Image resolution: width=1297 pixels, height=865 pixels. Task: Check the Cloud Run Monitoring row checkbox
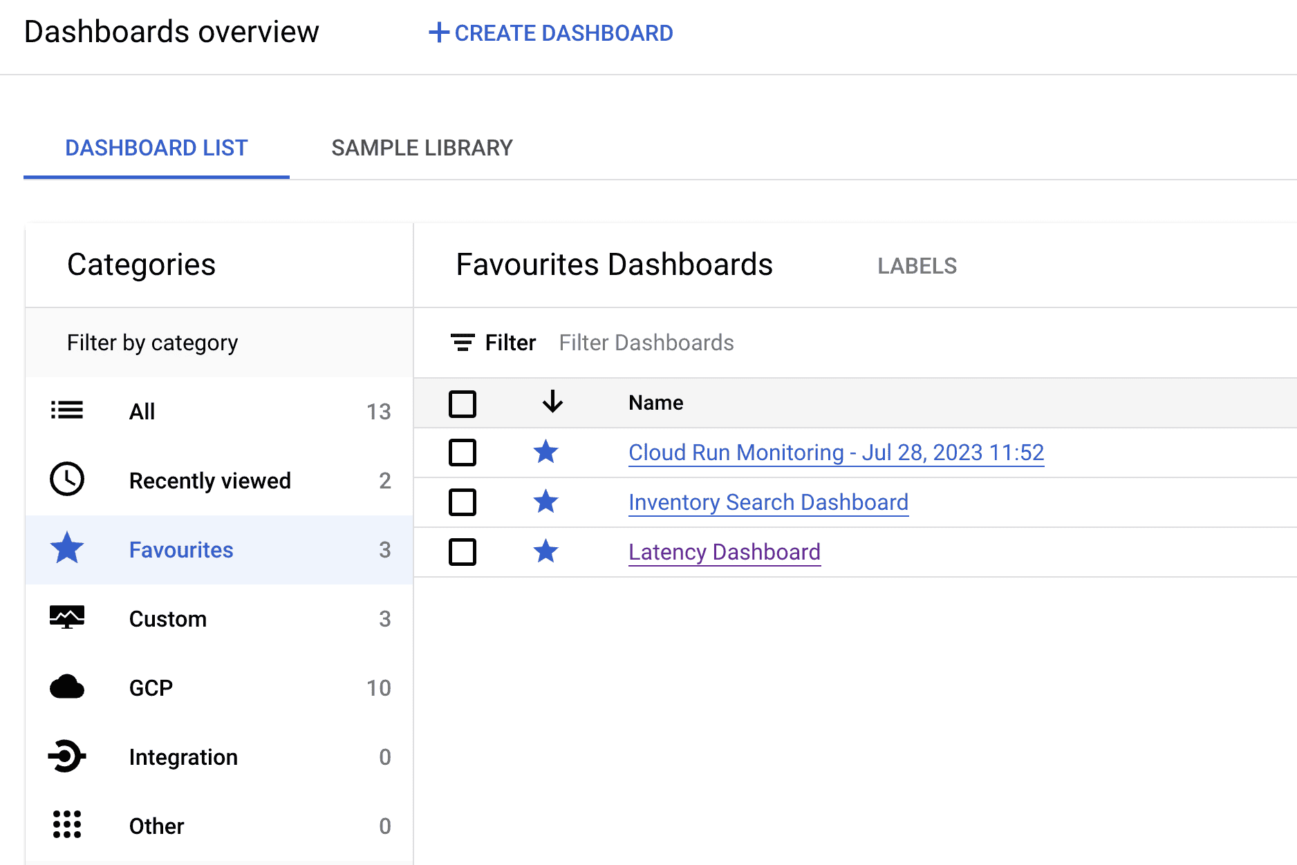[x=463, y=453]
